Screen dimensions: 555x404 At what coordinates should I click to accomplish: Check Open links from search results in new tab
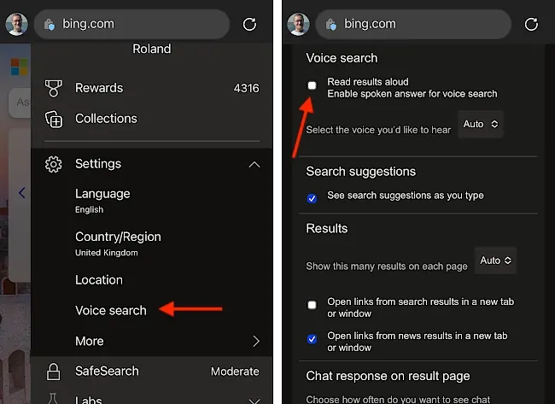click(x=312, y=305)
